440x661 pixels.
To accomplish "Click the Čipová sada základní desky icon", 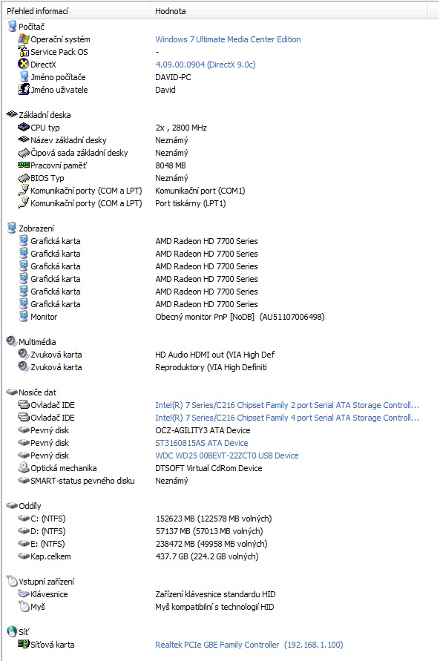I will point(24,153).
